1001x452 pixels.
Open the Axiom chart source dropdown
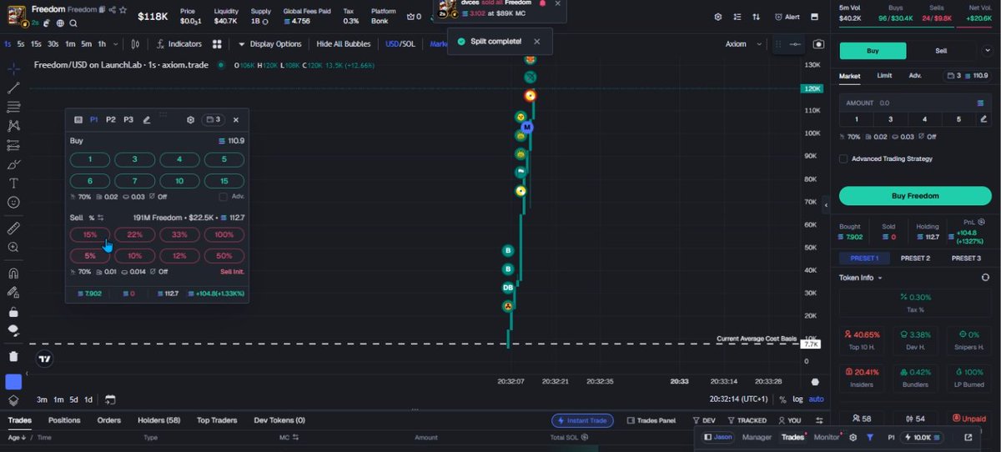pos(742,44)
